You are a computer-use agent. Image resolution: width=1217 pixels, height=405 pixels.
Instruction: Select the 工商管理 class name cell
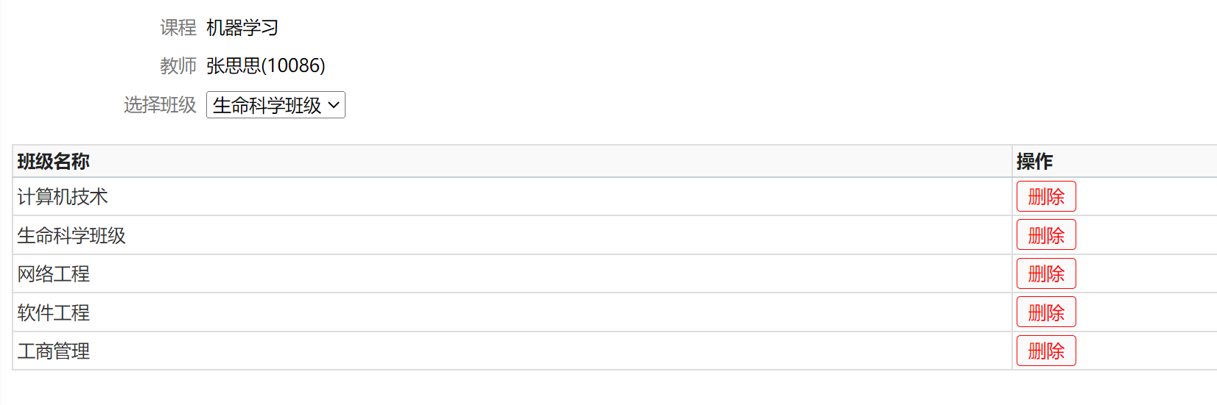tap(54, 351)
